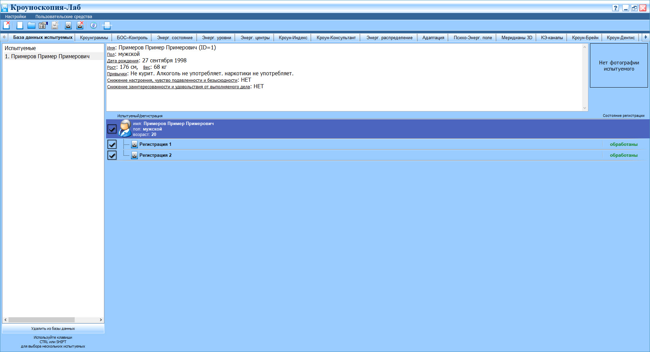
Task: Toggle the Регистрация 1 checkbox
Action: [x=112, y=144]
